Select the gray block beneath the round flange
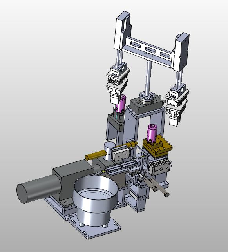This screenshot has width=228, height=252. point(145,105)
